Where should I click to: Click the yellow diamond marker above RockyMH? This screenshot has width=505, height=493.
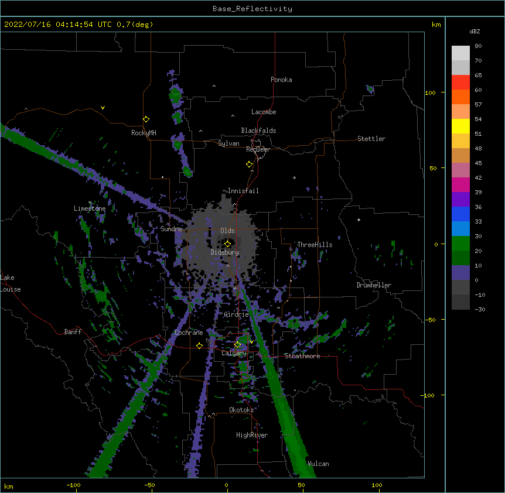pos(146,119)
